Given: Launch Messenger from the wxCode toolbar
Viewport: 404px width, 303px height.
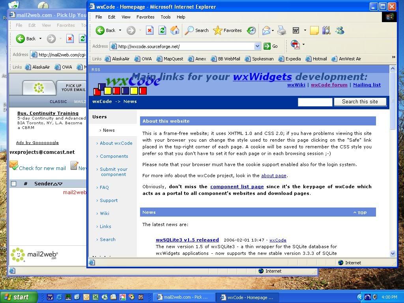Looking at the screenshot, I should [340, 30].
